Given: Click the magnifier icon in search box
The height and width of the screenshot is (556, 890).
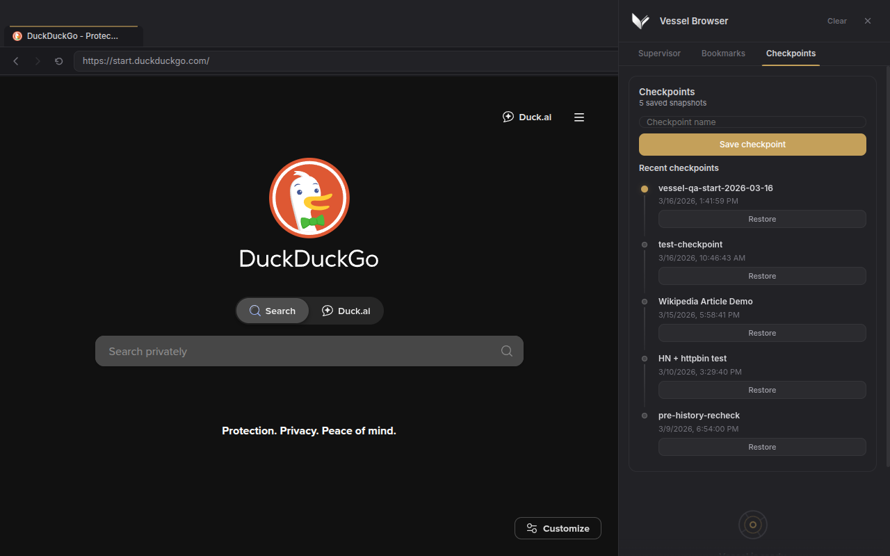Looking at the screenshot, I should 507,351.
